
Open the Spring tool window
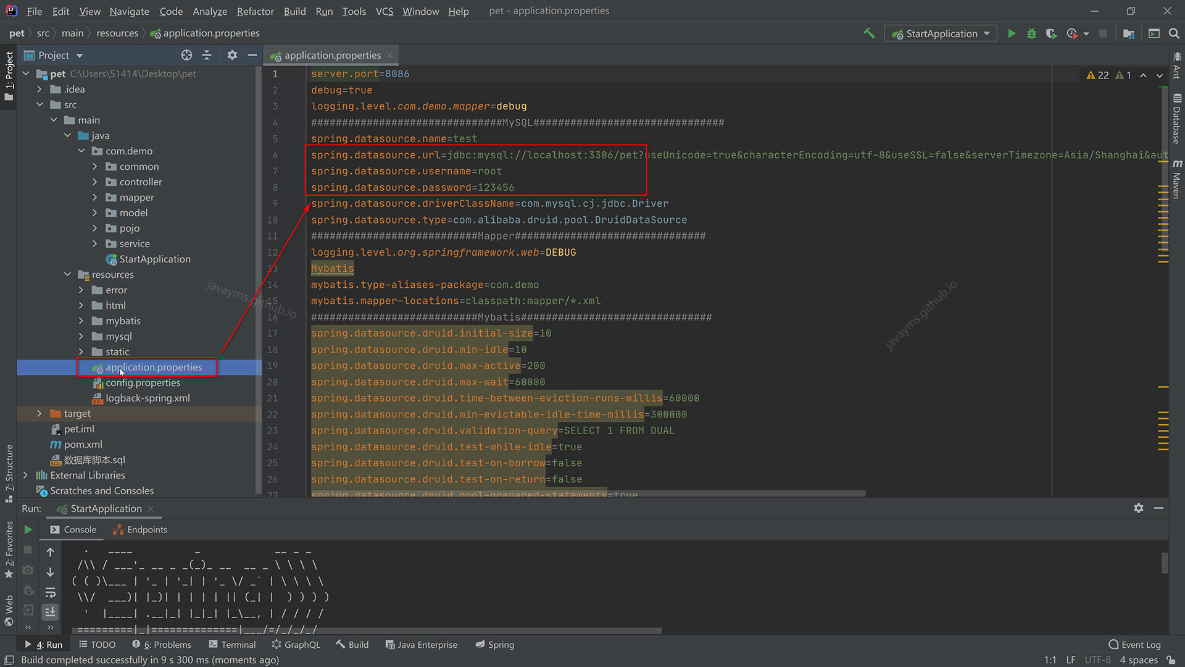[x=494, y=644]
